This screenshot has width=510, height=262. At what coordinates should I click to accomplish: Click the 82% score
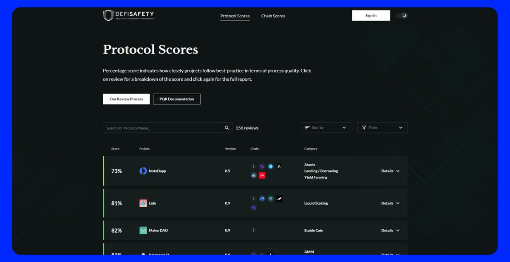coord(116,231)
